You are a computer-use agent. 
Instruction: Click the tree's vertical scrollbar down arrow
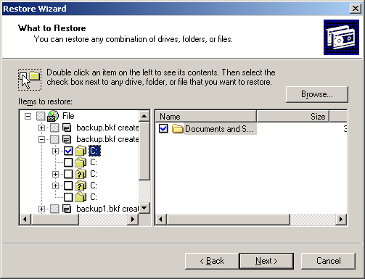pyautogui.click(x=144, y=208)
